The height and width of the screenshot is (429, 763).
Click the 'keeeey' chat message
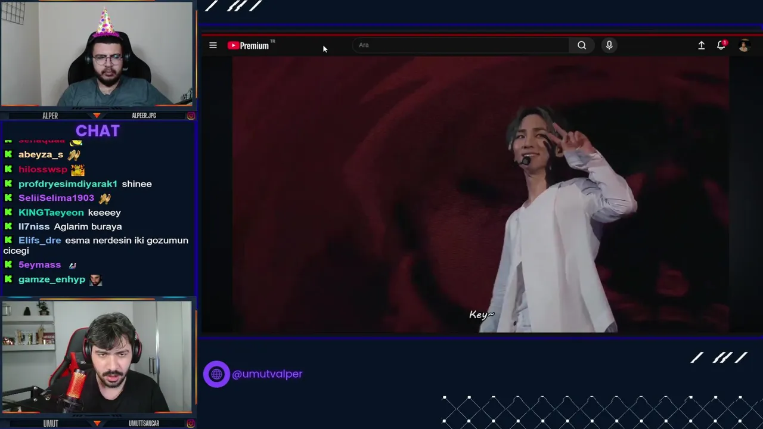click(x=104, y=213)
